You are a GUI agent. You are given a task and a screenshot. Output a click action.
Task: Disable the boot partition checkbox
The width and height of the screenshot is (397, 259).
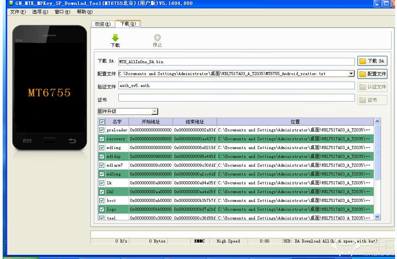[102, 200]
